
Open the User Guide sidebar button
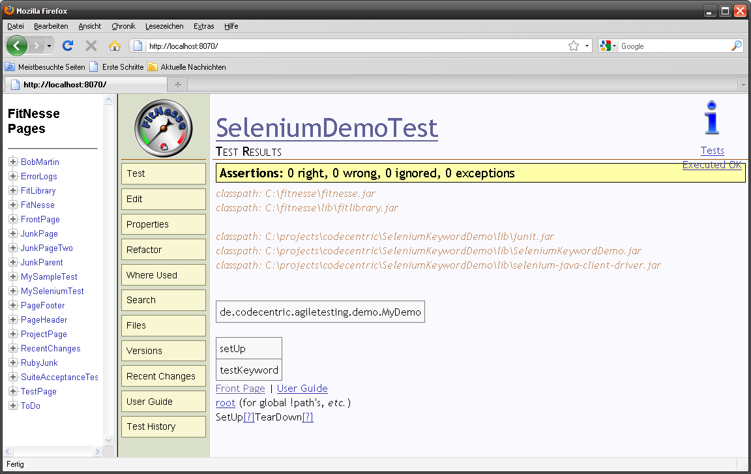click(x=164, y=402)
